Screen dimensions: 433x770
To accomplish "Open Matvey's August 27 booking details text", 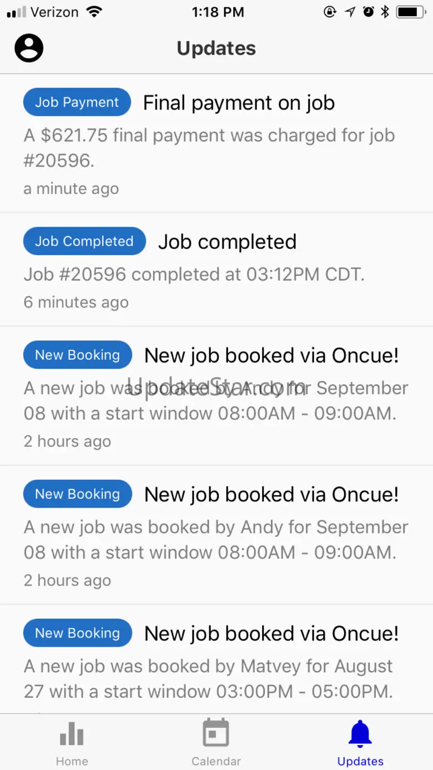I will tap(208, 678).
